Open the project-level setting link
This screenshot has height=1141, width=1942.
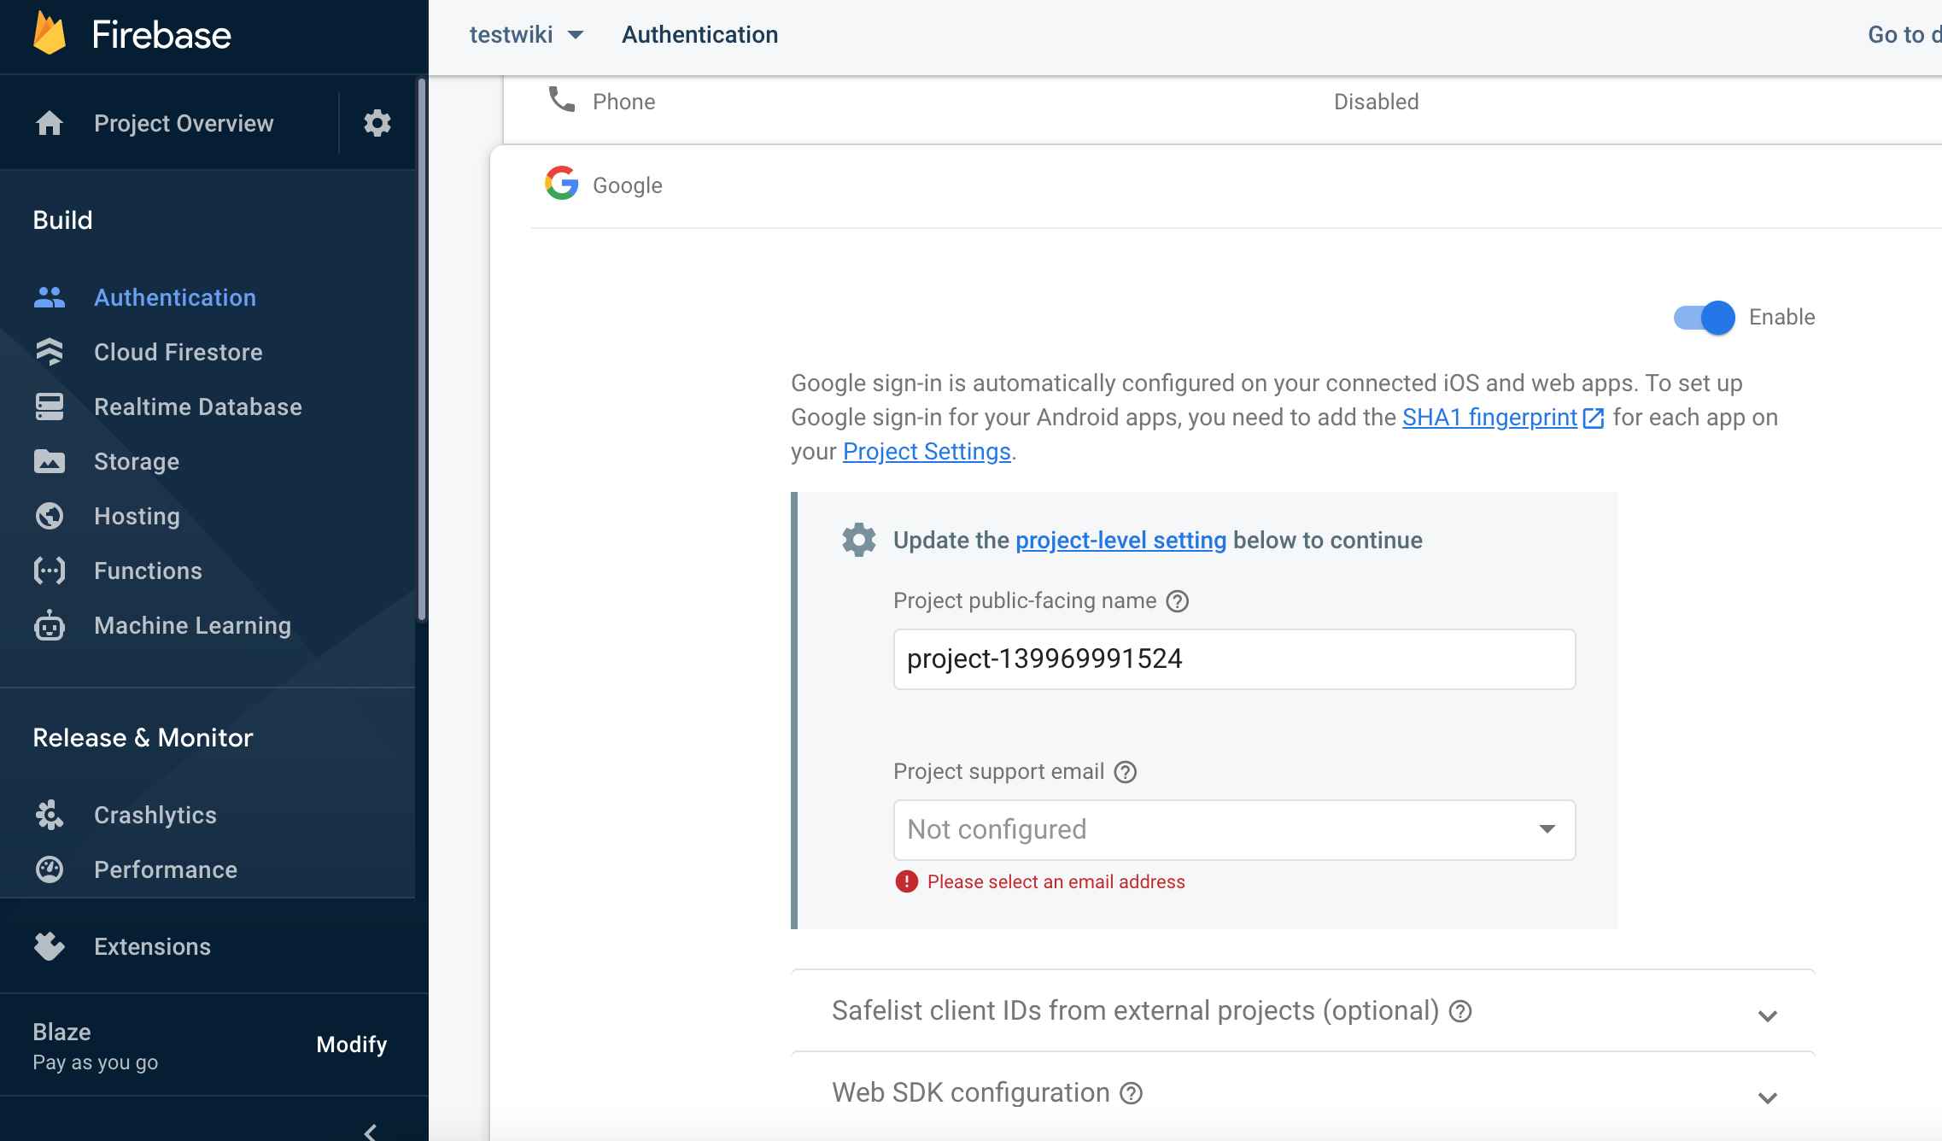tap(1120, 540)
